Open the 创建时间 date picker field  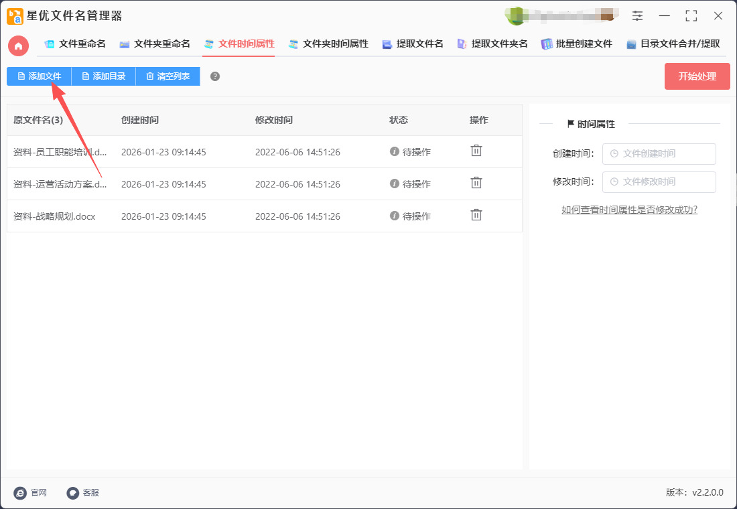[659, 154]
